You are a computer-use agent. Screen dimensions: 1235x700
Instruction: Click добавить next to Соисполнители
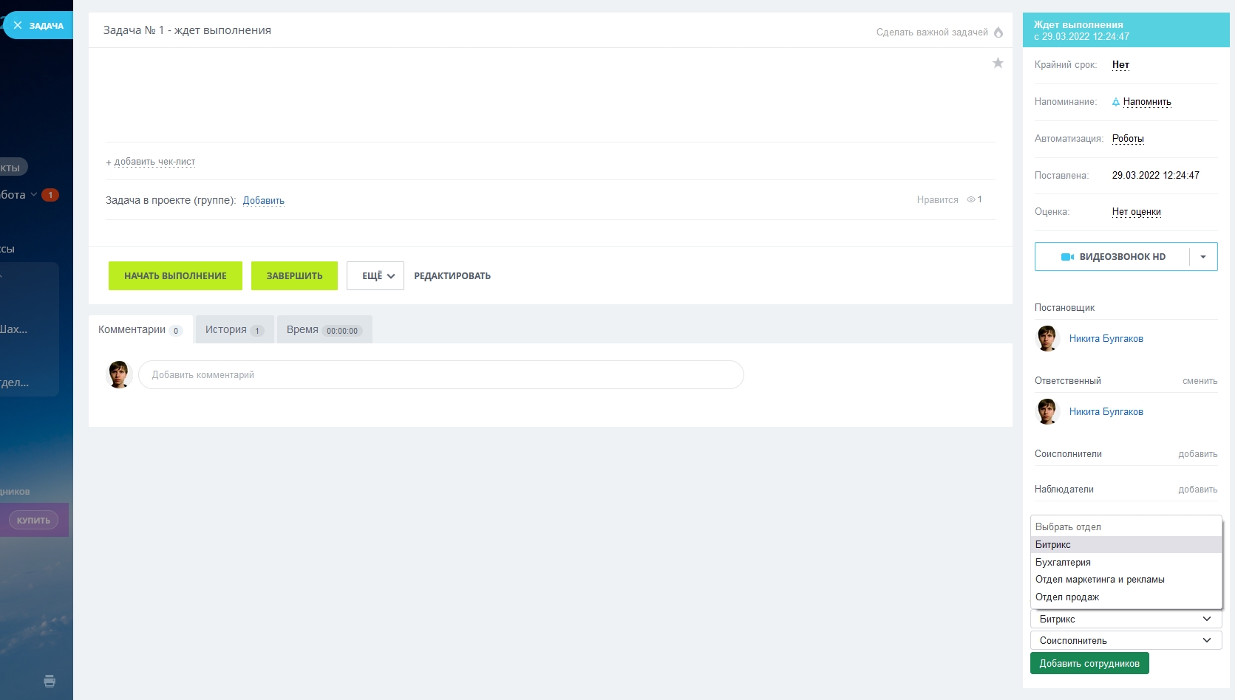point(1198,454)
